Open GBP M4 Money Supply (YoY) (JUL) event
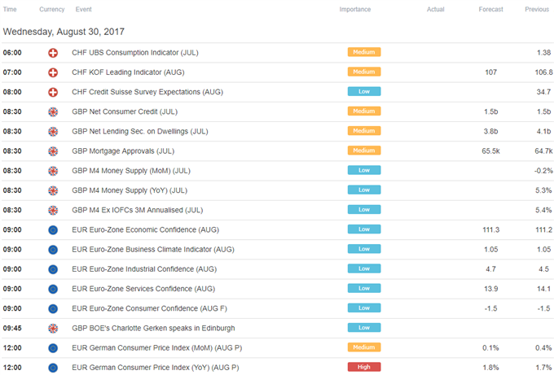The height and width of the screenshot is (375, 554). (130, 191)
